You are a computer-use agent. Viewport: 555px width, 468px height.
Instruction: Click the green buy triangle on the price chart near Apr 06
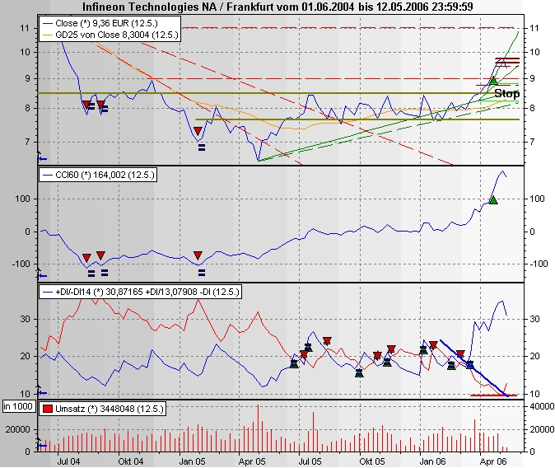click(x=493, y=81)
